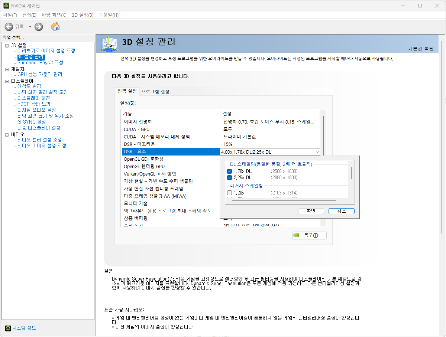Select 다중 디스플레이 설정 in tree
Viewport: 446px width, 337px height.
[39, 128]
